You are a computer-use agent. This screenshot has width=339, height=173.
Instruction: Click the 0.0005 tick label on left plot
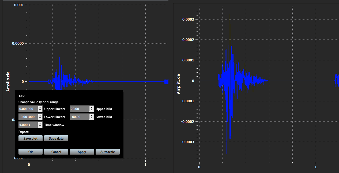pos(18,43)
